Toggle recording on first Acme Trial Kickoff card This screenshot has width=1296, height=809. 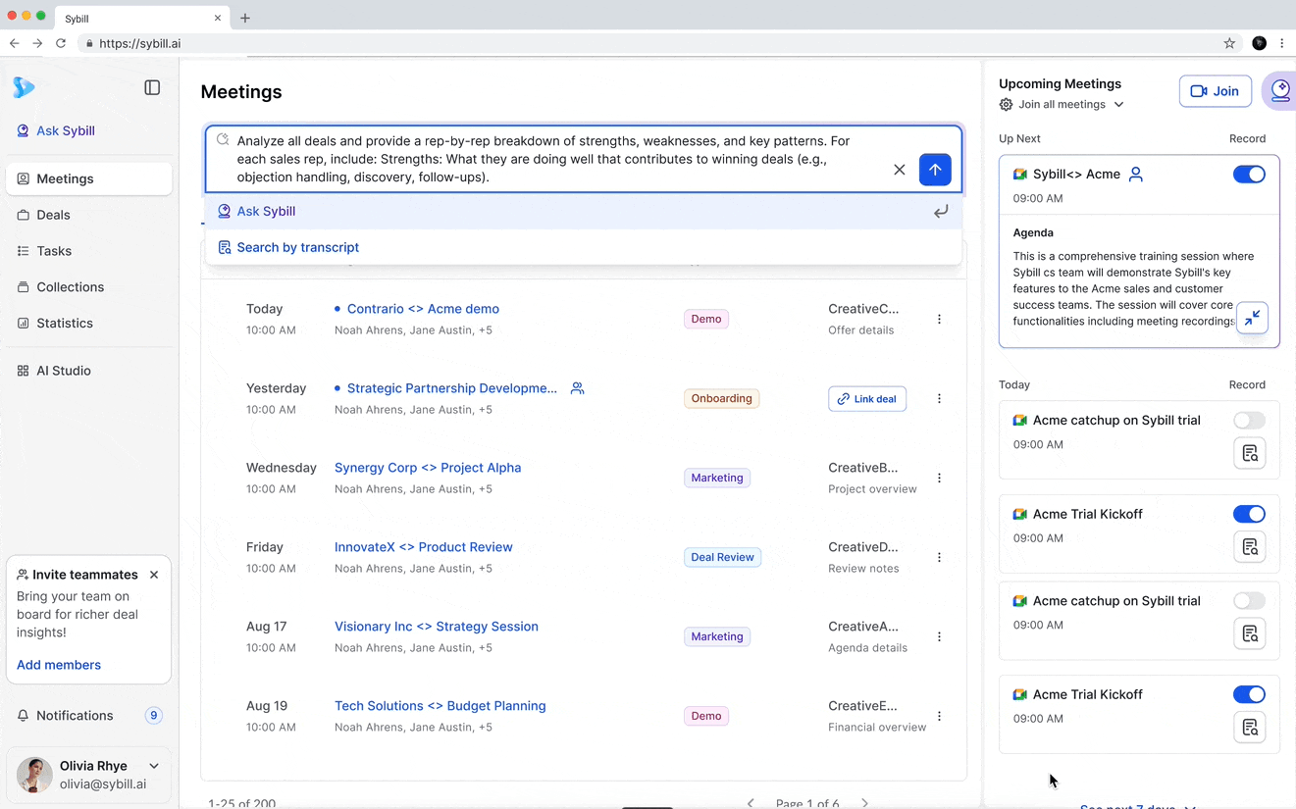point(1249,514)
